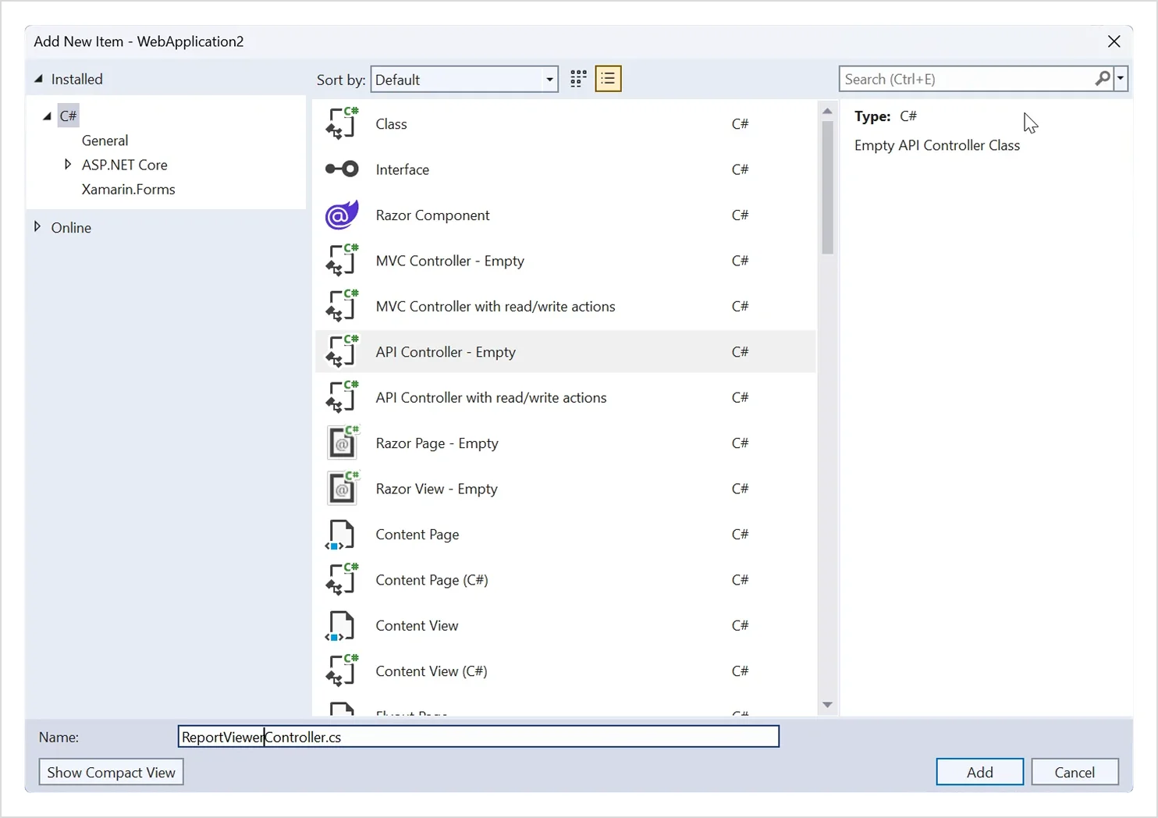Click the Add button
This screenshot has width=1158, height=818.
pos(979,772)
